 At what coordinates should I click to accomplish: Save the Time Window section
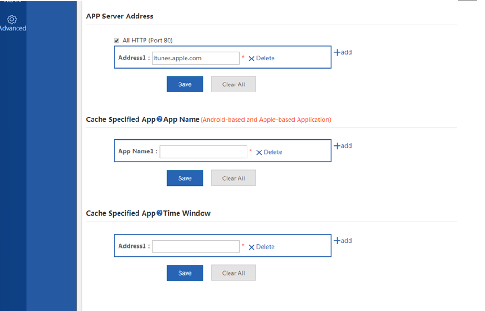185,273
